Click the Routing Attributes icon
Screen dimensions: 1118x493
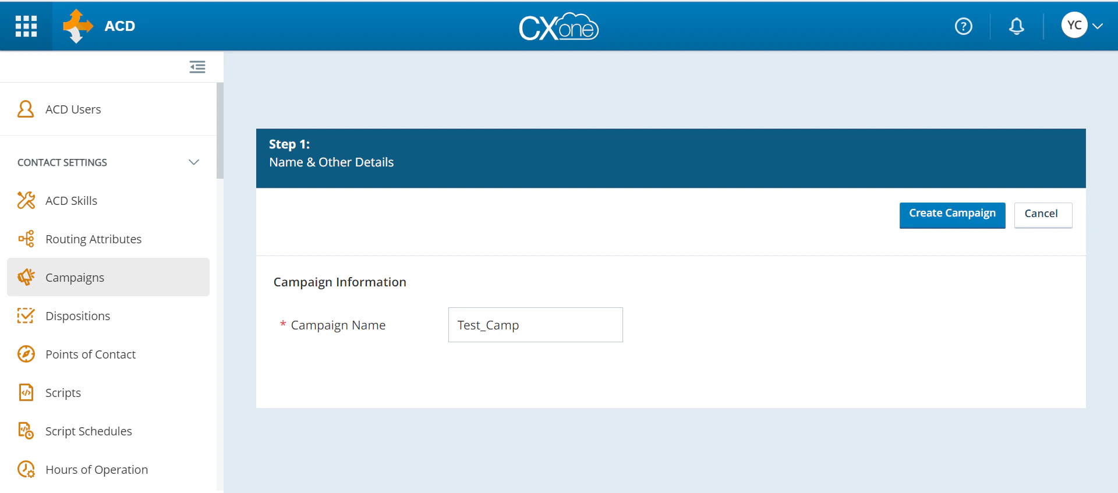[26, 239]
